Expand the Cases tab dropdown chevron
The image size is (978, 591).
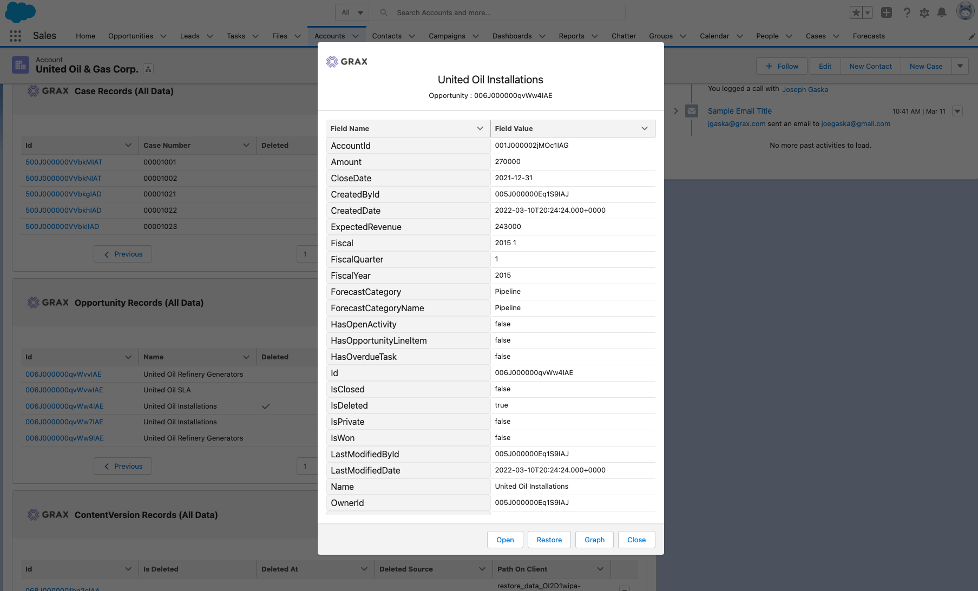click(836, 36)
